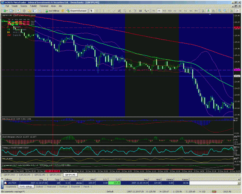Open the Abi menu
Viewport: 242px width, 194px height.
60,6
